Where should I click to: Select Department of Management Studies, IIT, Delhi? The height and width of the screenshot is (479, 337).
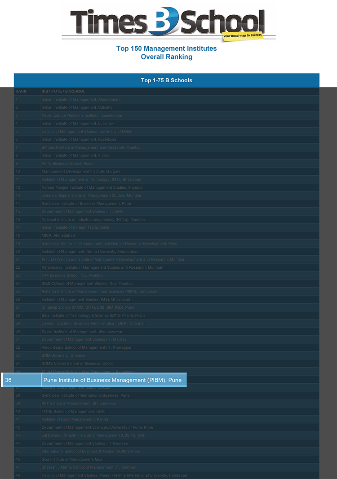pos(83,211)
